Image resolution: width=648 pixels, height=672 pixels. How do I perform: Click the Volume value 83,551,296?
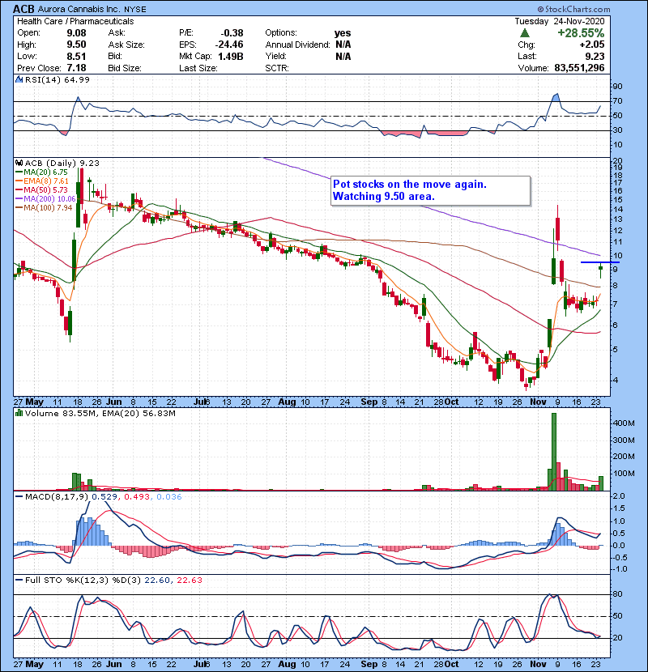click(579, 68)
